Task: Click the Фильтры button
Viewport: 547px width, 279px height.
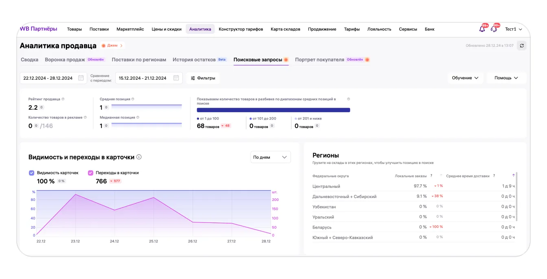Action: point(203,78)
